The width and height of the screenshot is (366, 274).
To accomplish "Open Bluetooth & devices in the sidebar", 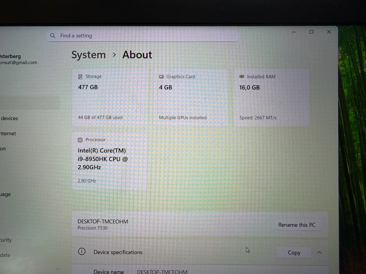I will click(9, 118).
